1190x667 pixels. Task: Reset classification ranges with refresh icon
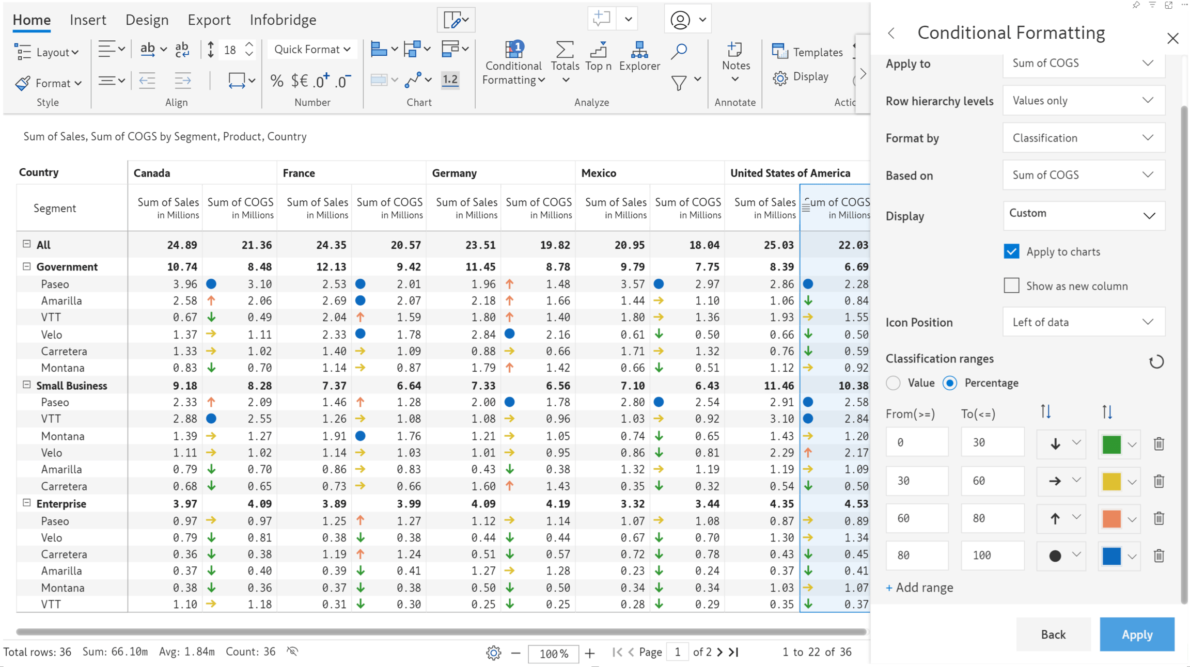(x=1156, y=361)
